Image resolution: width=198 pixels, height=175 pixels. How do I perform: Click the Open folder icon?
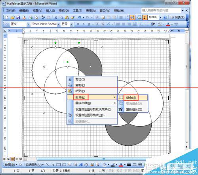[x=12, y=17]
